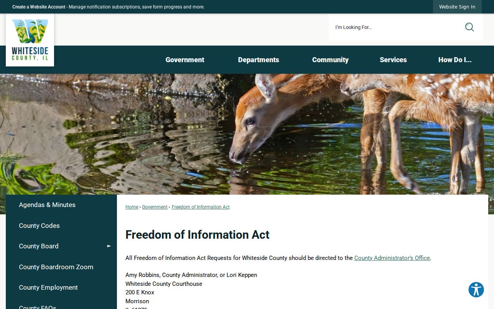Click Website Sign In button
This screenshot has width=494, height=309.
click(x=457, y=7)
